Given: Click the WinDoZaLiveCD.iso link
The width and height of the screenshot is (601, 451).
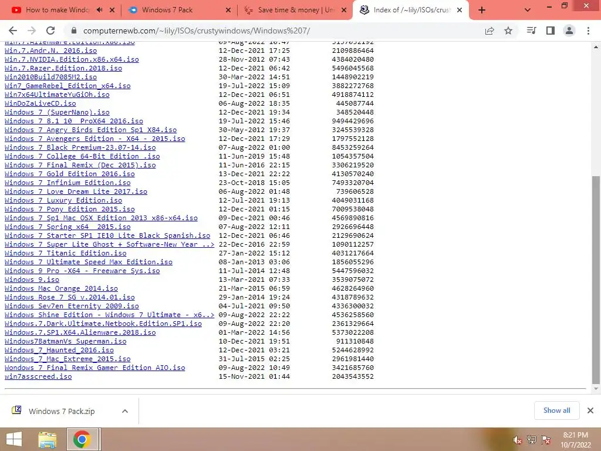Looking at the screenshot, I should (40, 103).
